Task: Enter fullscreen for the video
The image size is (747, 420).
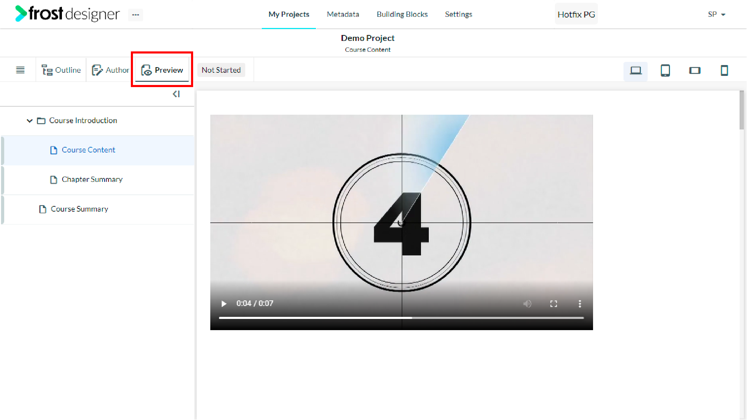Action: 554,304
